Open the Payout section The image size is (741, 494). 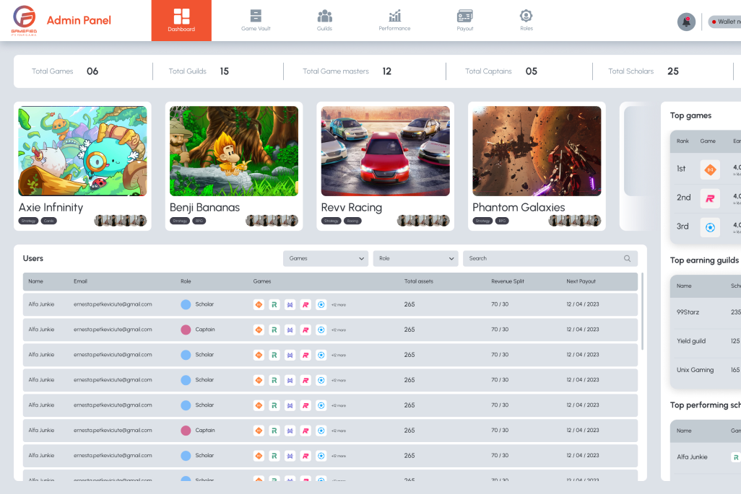pos(465,20)
